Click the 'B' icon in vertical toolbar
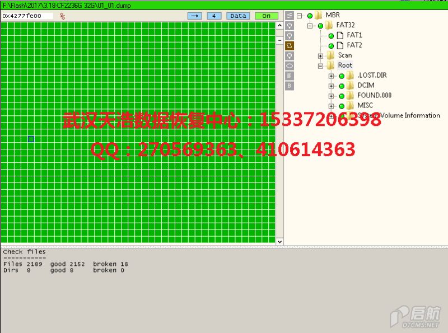 tap(290, 86)
